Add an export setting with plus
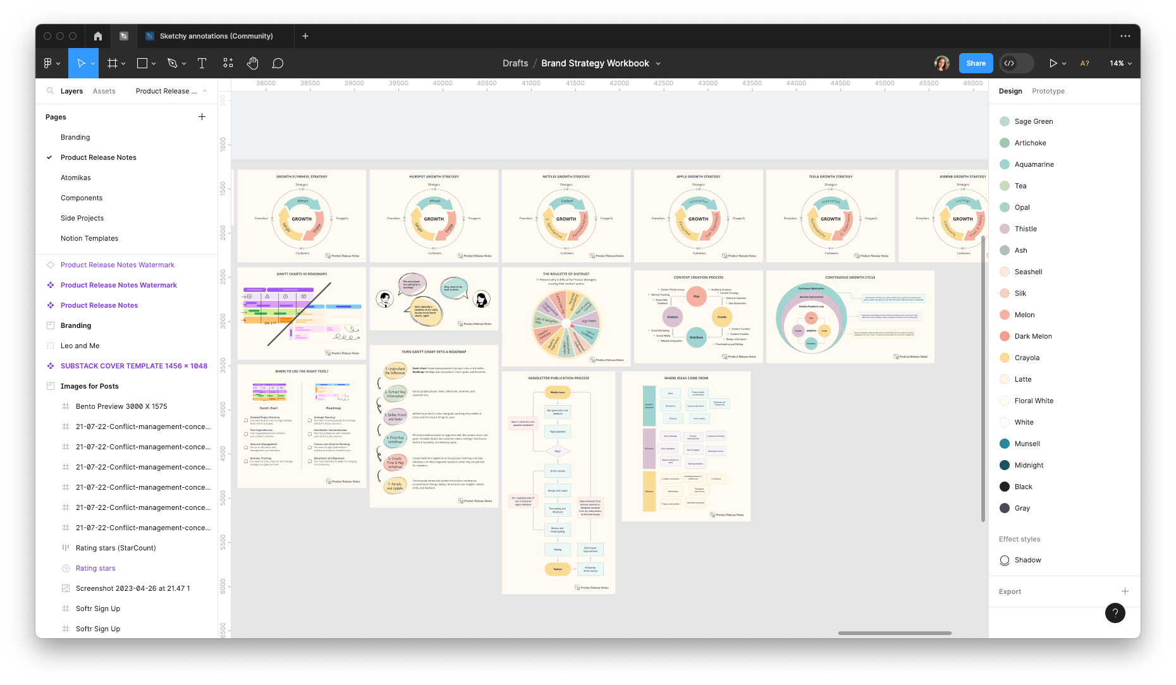The width and height of the screenshot is (1176, 685). pyautogui.click(x=1125, y=591)
